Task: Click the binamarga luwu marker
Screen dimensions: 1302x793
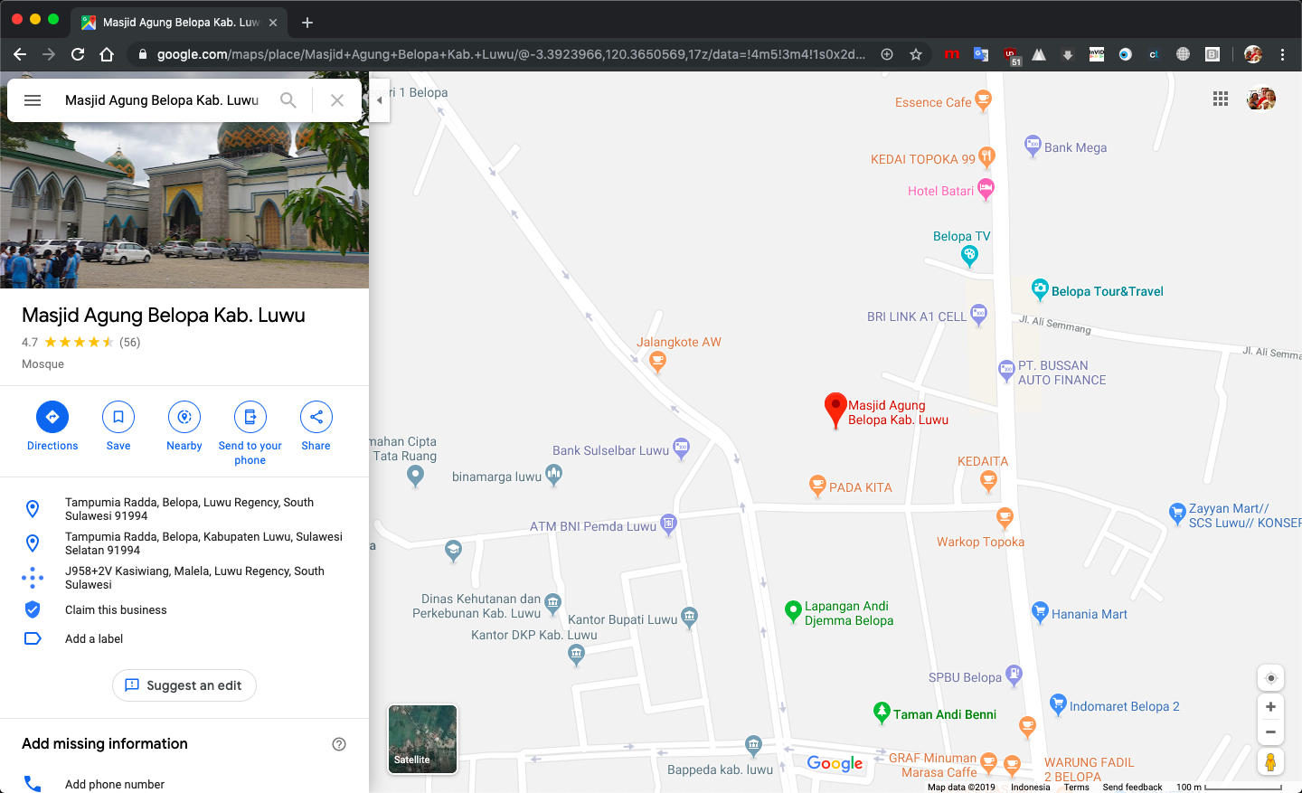Action: click(553, 475)
